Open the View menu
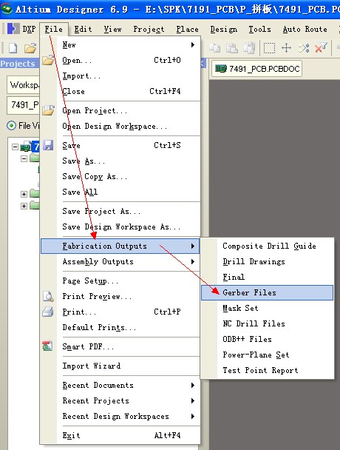Screen dimensions: 340x450 [x=112, y=29]
